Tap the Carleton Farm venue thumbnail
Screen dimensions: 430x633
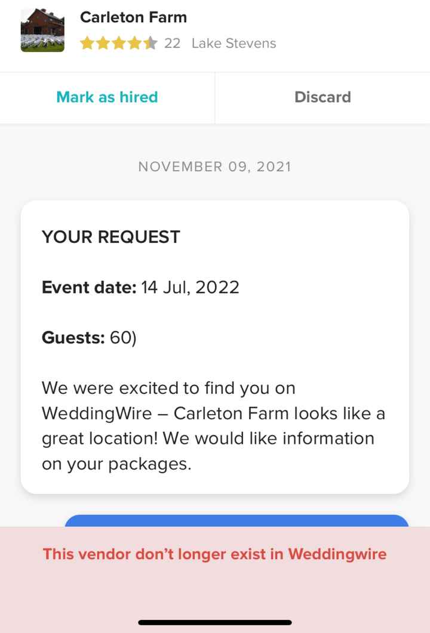[x=42, y=30]
